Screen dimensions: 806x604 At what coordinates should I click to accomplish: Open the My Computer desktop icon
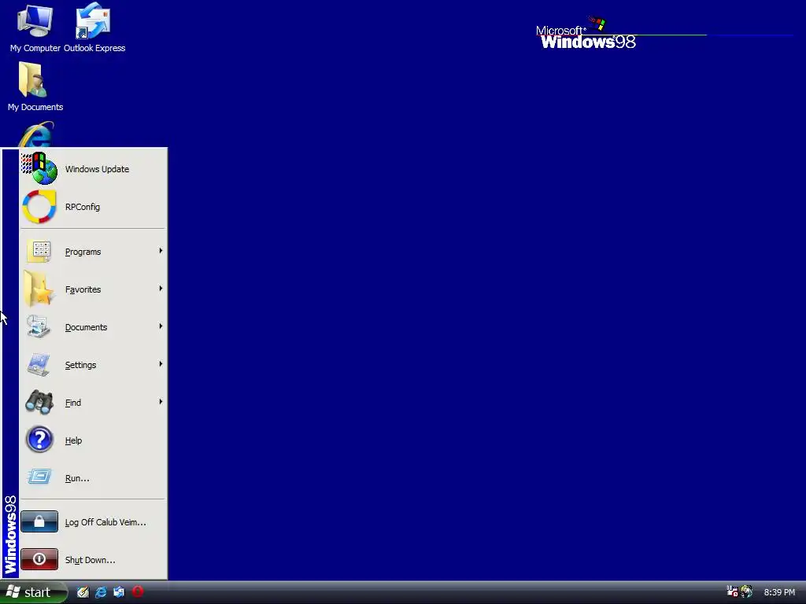pos(35,28)
